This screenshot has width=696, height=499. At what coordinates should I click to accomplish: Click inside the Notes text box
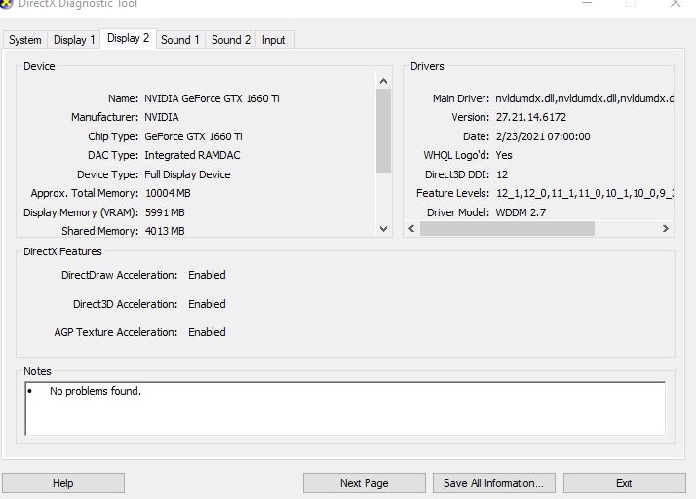click(x=345, y=407)
